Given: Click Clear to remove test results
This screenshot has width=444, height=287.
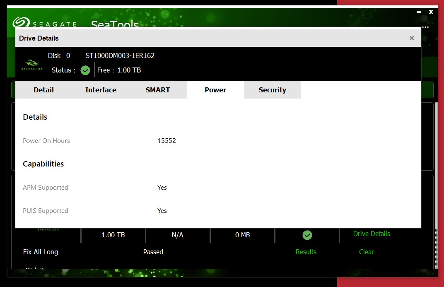Looking at the screenshot, I should click(x=366, y=252).
